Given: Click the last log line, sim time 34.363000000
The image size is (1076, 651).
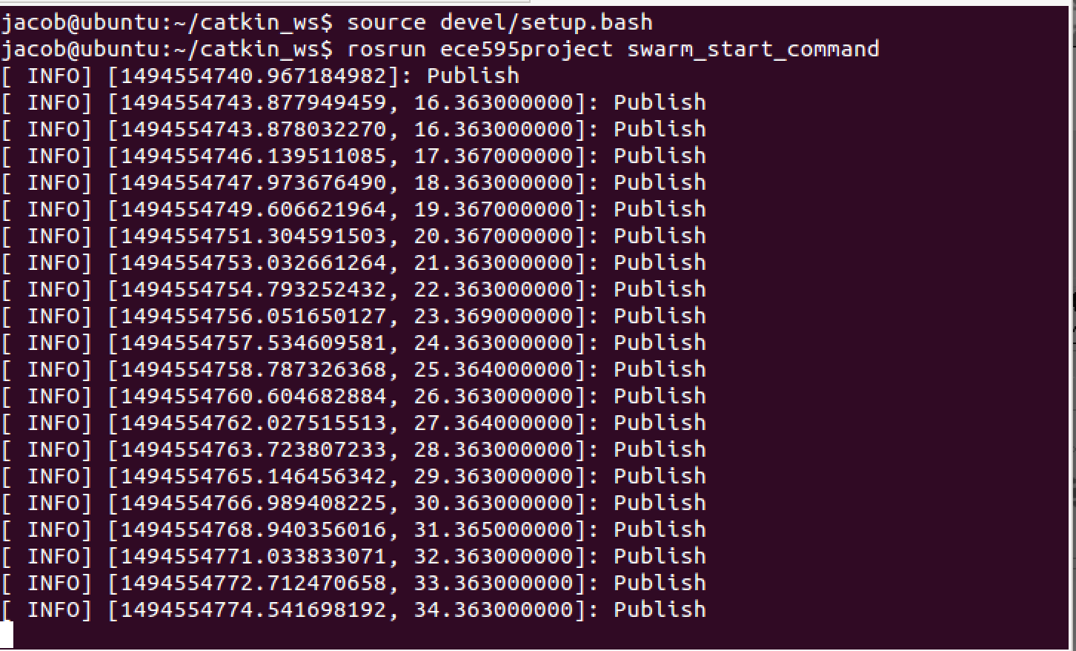Looking at the screenshot, I should pyautogui.click(x=353, y=609).
